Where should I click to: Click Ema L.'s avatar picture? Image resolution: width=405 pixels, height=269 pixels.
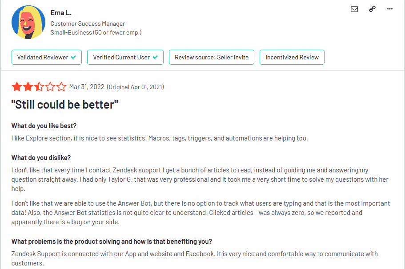(28, 22)
